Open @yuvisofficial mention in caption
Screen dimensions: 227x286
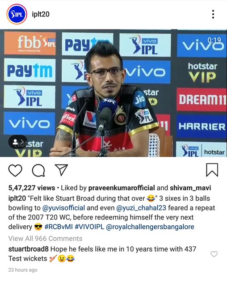[x=63, y=208]
